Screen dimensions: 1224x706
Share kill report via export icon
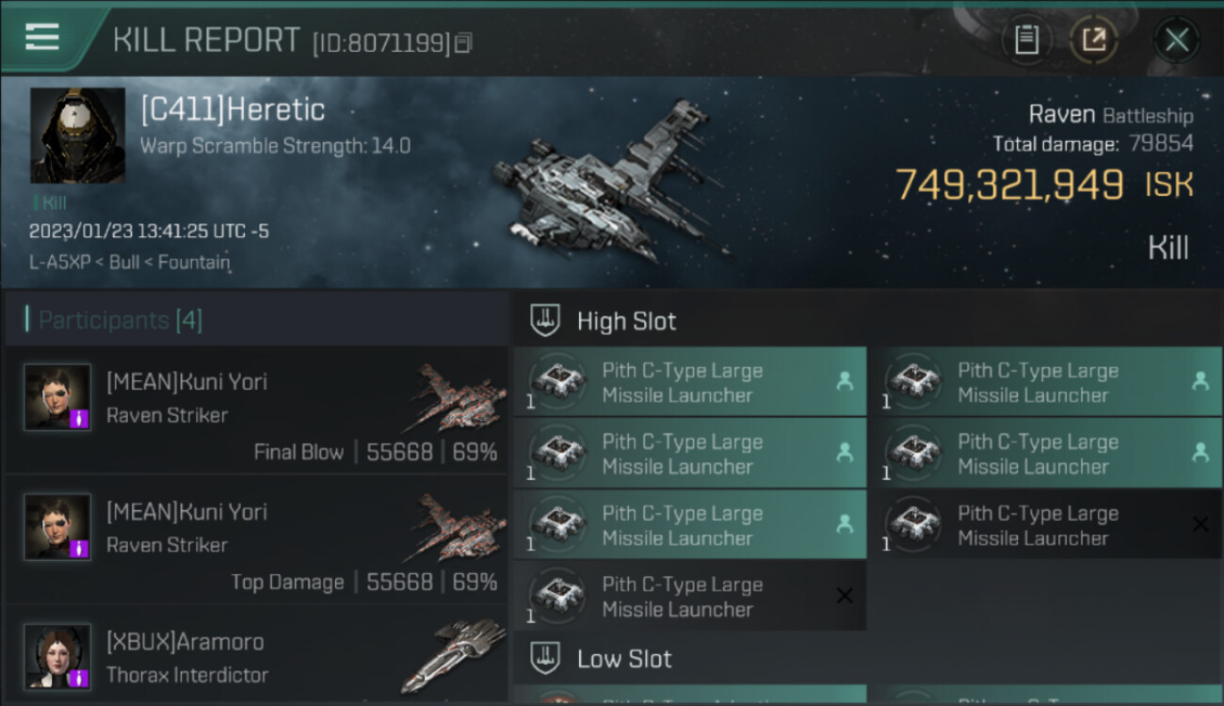(1094, 40)
